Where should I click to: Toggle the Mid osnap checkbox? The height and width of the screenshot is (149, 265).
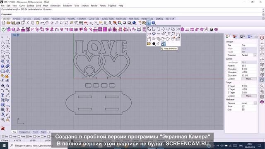click(27, 137)
